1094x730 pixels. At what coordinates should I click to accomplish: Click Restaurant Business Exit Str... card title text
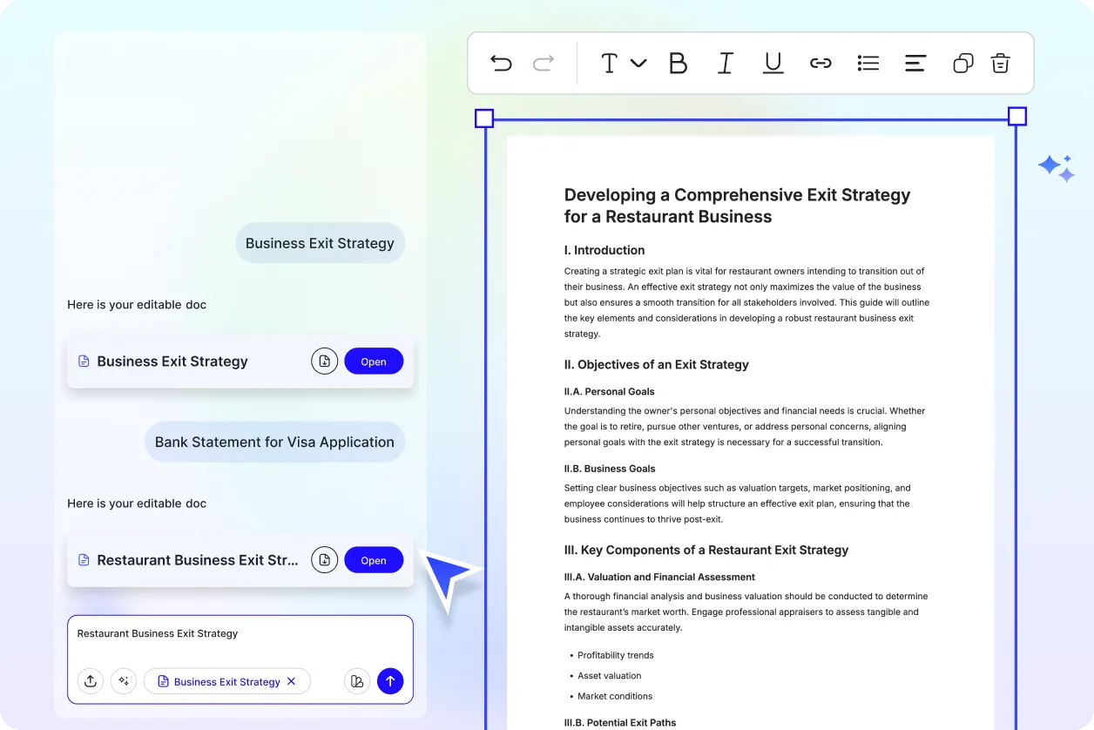[198, 560]
